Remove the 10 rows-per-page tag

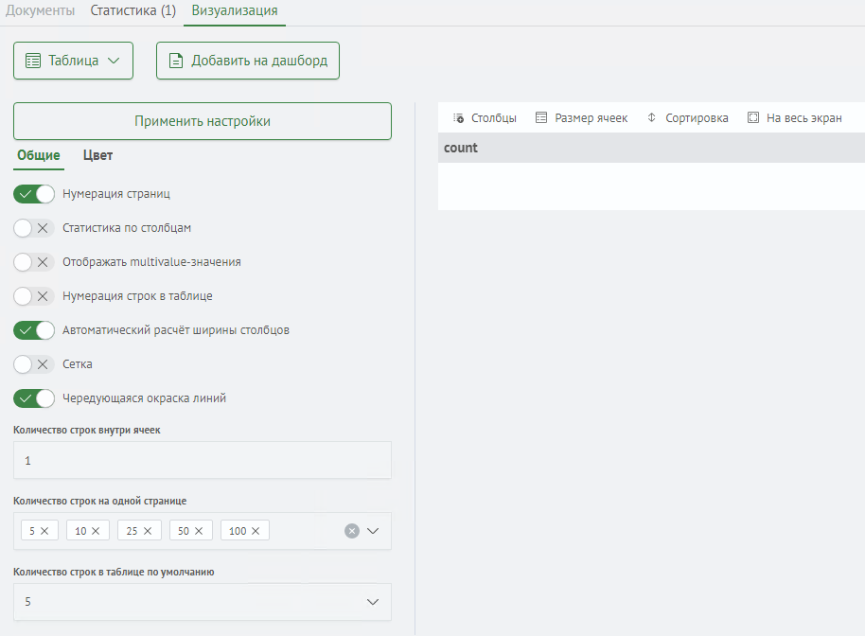pyautogui.click(x=96, y=531)
